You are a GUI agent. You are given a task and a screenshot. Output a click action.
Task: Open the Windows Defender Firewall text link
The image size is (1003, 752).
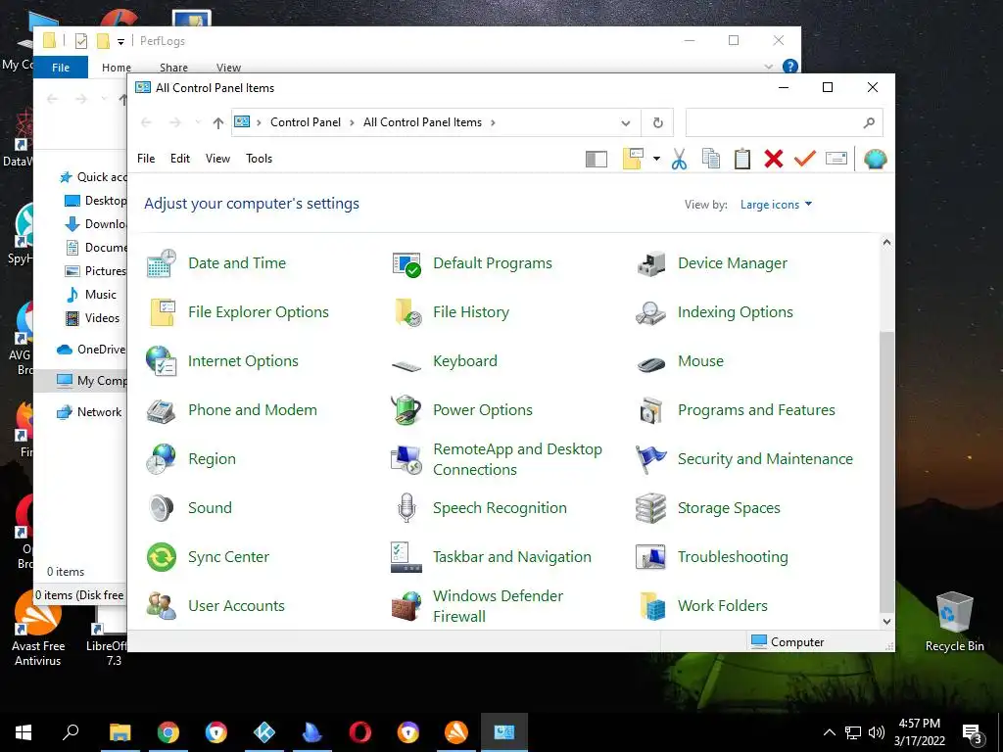pos(498,606)
